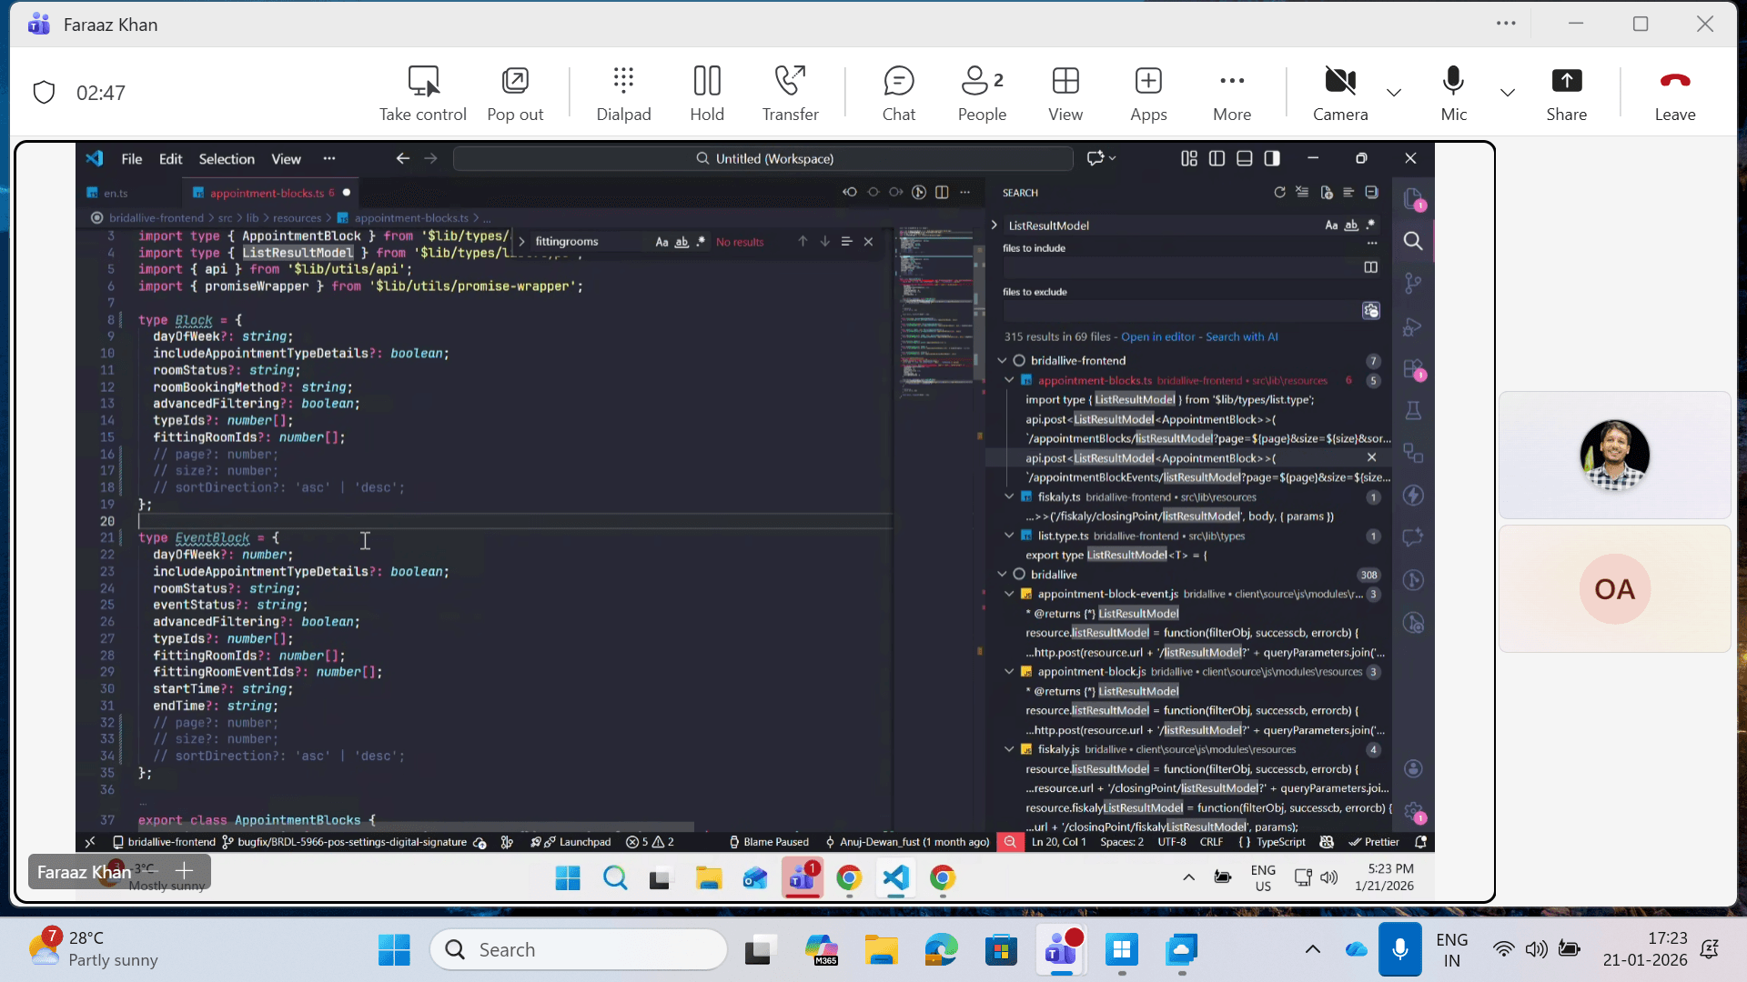Click the files to include field
This screenshot has height=982, width=1747.
(x=1178, y=267)
